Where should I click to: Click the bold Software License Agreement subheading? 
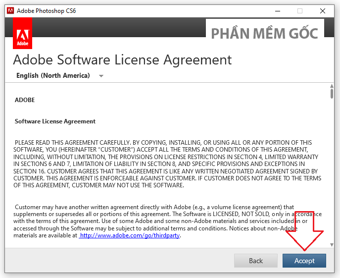click(x=55, y=121)
